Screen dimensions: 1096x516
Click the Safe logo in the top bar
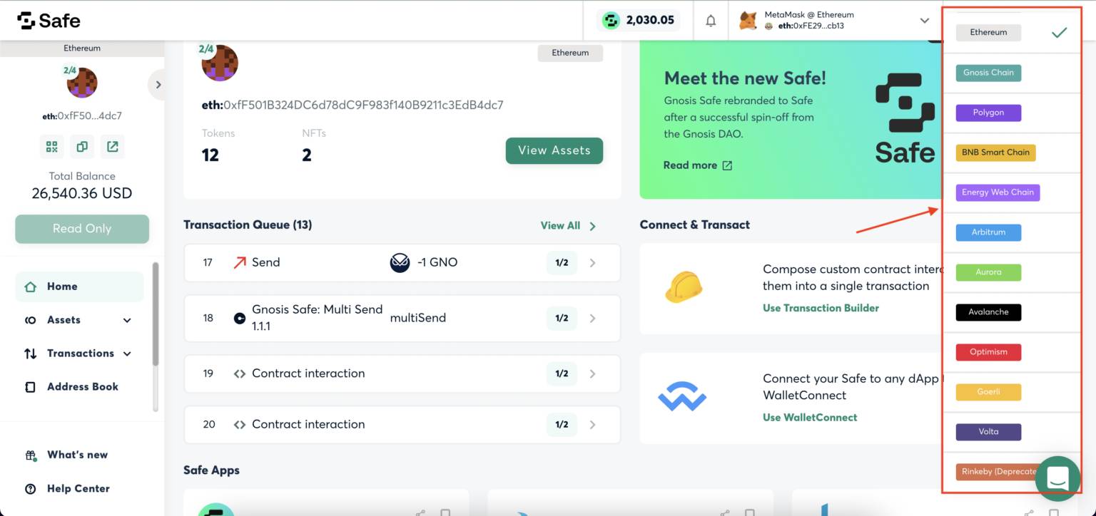(47, 21)
